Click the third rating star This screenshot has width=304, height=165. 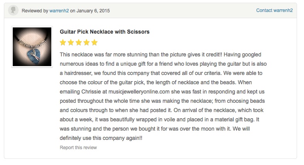point(79,43)
